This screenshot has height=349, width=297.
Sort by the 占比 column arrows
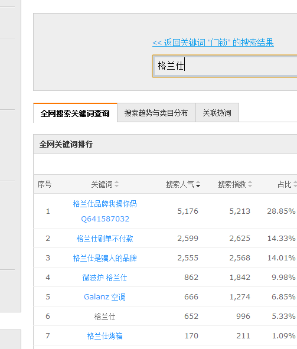point(295,184)
